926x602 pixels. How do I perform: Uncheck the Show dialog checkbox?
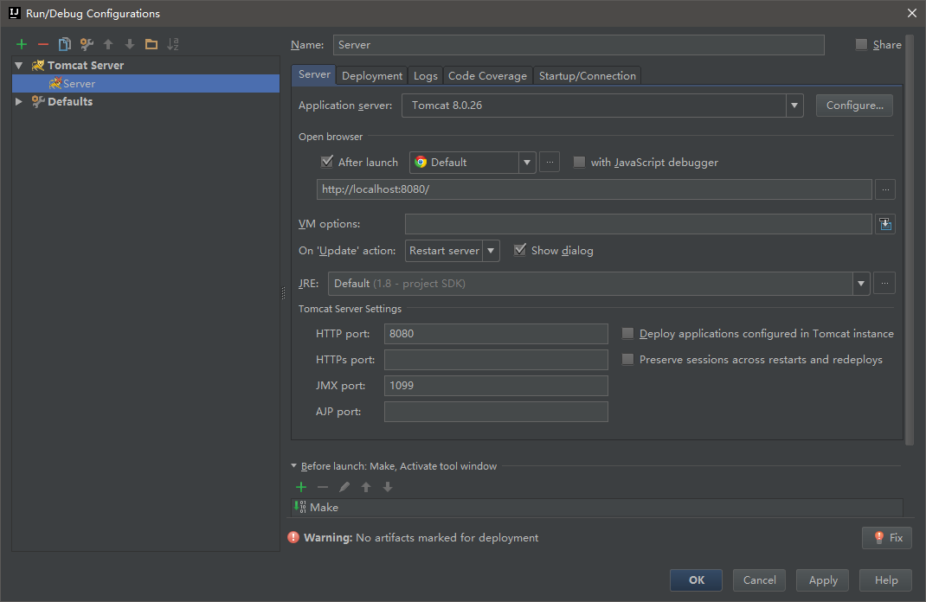click(x=520, y=250)
